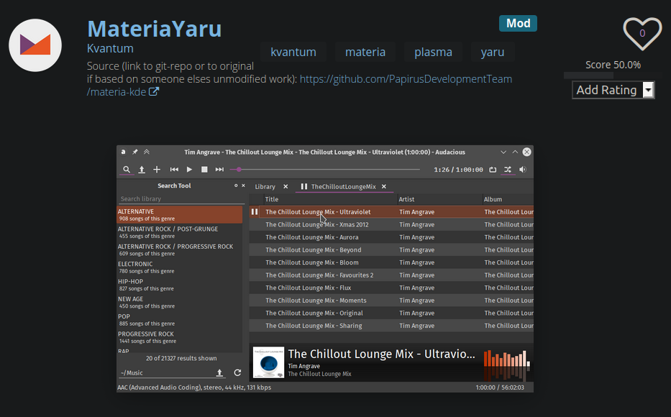
Task: Click the add files plus icon
Action: (x=157, y=170)
